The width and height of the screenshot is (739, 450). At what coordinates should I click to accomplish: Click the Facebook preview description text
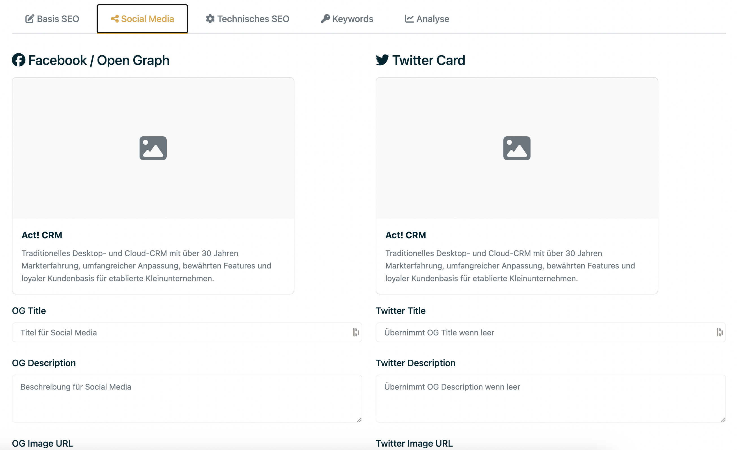pyautogui.click(x=146, y=266)
